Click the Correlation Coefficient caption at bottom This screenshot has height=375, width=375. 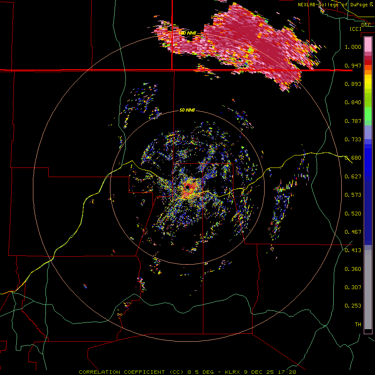(187, 372)
